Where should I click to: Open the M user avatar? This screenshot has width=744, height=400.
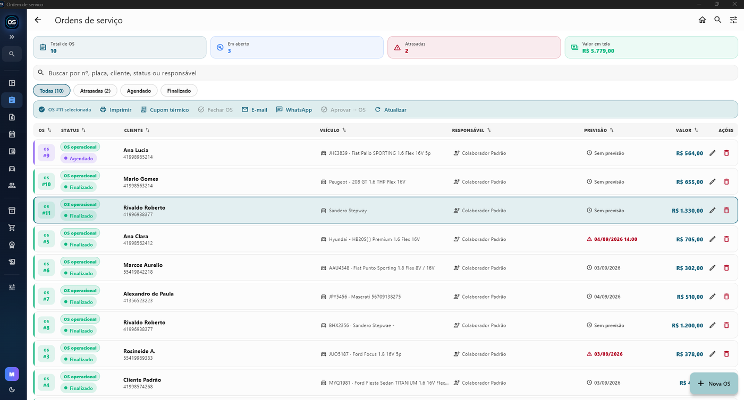[x=12, y=374]
